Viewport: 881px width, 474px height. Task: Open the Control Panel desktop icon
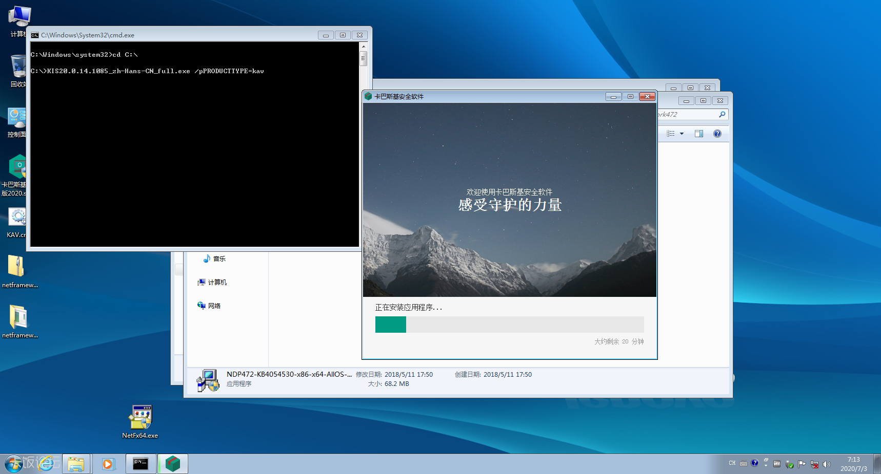coord(17,121)
